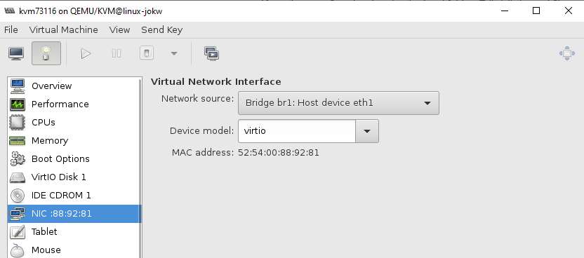Click the fullscreen arrows icon
The height and width of the screenshot is (258, 584).
(567, 53)
